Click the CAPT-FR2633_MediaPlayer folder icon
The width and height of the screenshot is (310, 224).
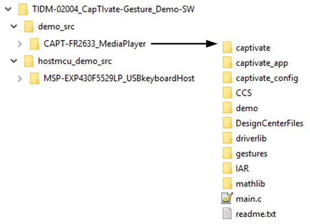coord(34,44)
